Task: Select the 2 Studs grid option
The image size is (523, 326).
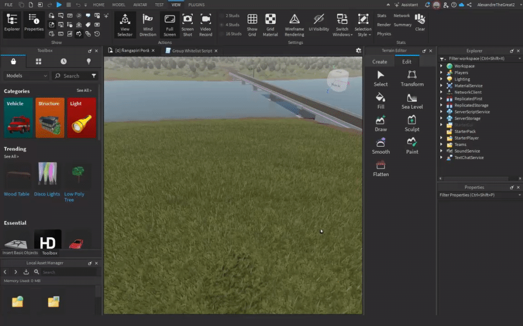Action: [230, 16]
